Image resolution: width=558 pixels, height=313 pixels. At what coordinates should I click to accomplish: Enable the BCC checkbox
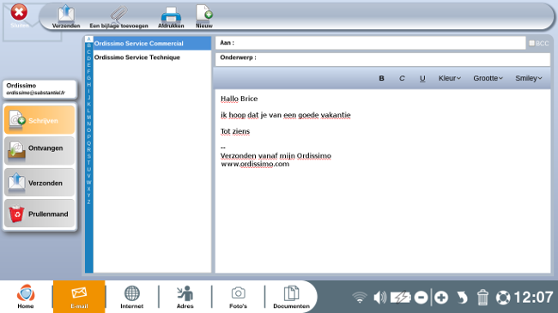pyautogui.click(x=532, y=43)
